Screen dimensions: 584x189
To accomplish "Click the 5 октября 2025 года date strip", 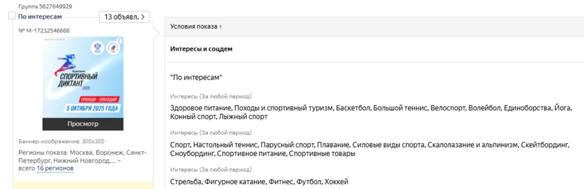I will pyautogui.click(x=92, y=108).
